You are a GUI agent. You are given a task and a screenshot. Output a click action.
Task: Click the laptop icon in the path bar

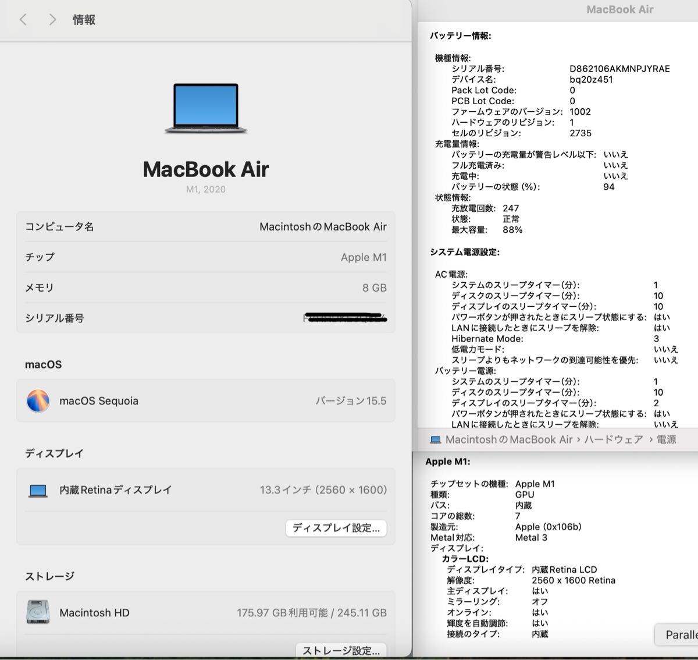coord(435,440)
